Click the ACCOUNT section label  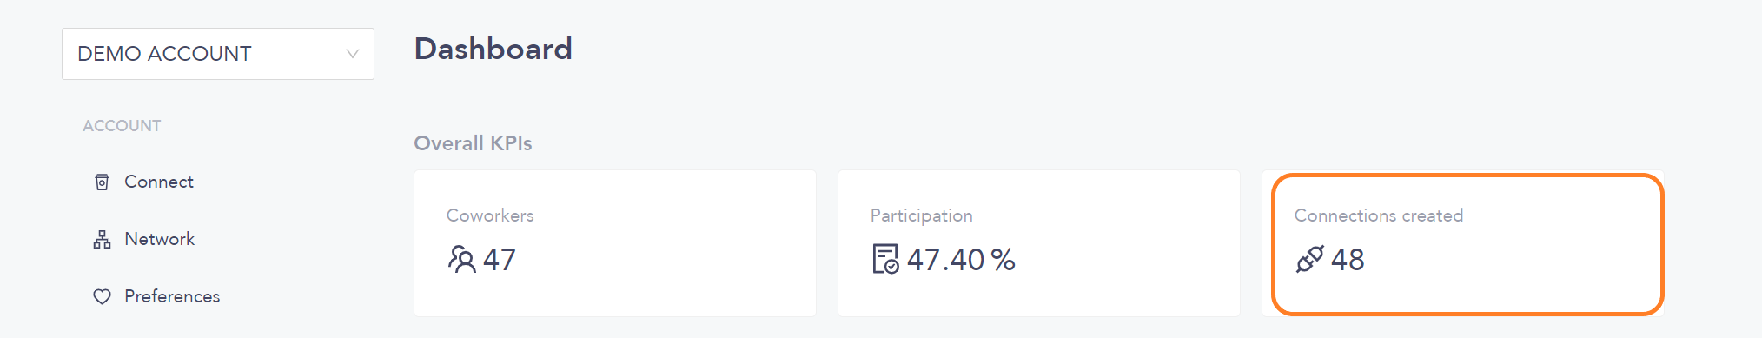pos(122,126)
